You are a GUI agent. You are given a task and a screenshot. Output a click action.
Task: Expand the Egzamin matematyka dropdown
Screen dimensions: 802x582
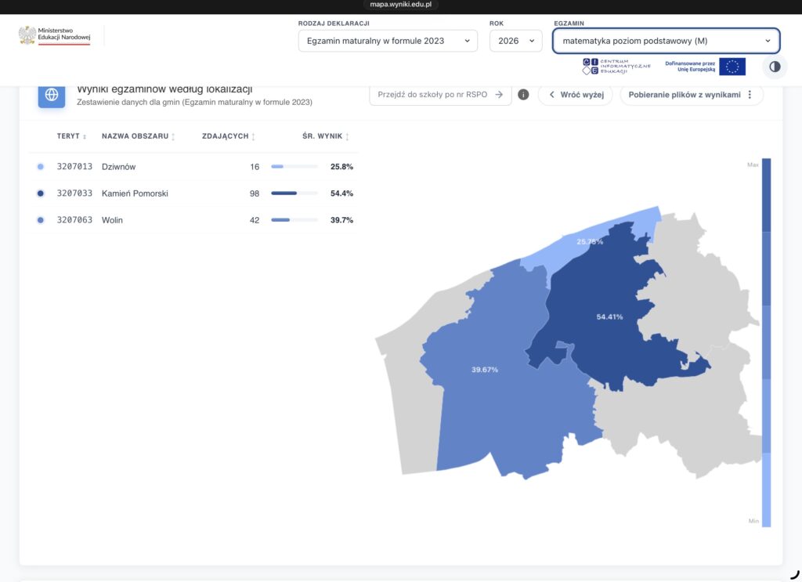pos(666,41)
